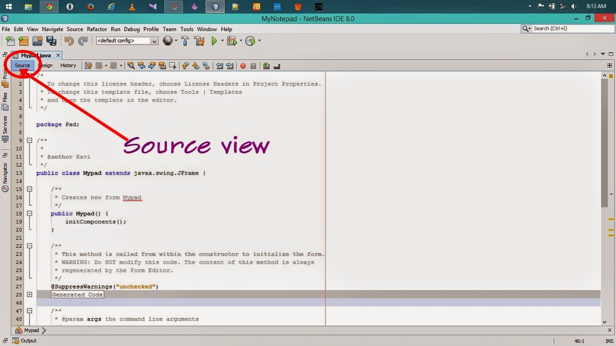This screenshot has height=346, width=616.
Task: Click the globe browser icon in toolbar
Action: 168,41
